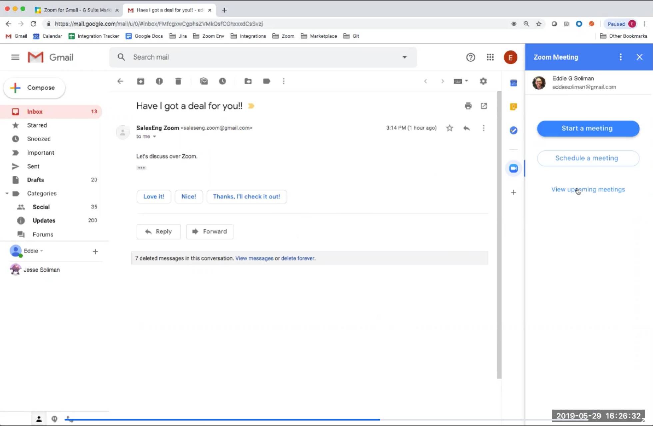Screen dimensions: 653x426
Task: Snooze the email using clock icon
Action: point(223,81)
